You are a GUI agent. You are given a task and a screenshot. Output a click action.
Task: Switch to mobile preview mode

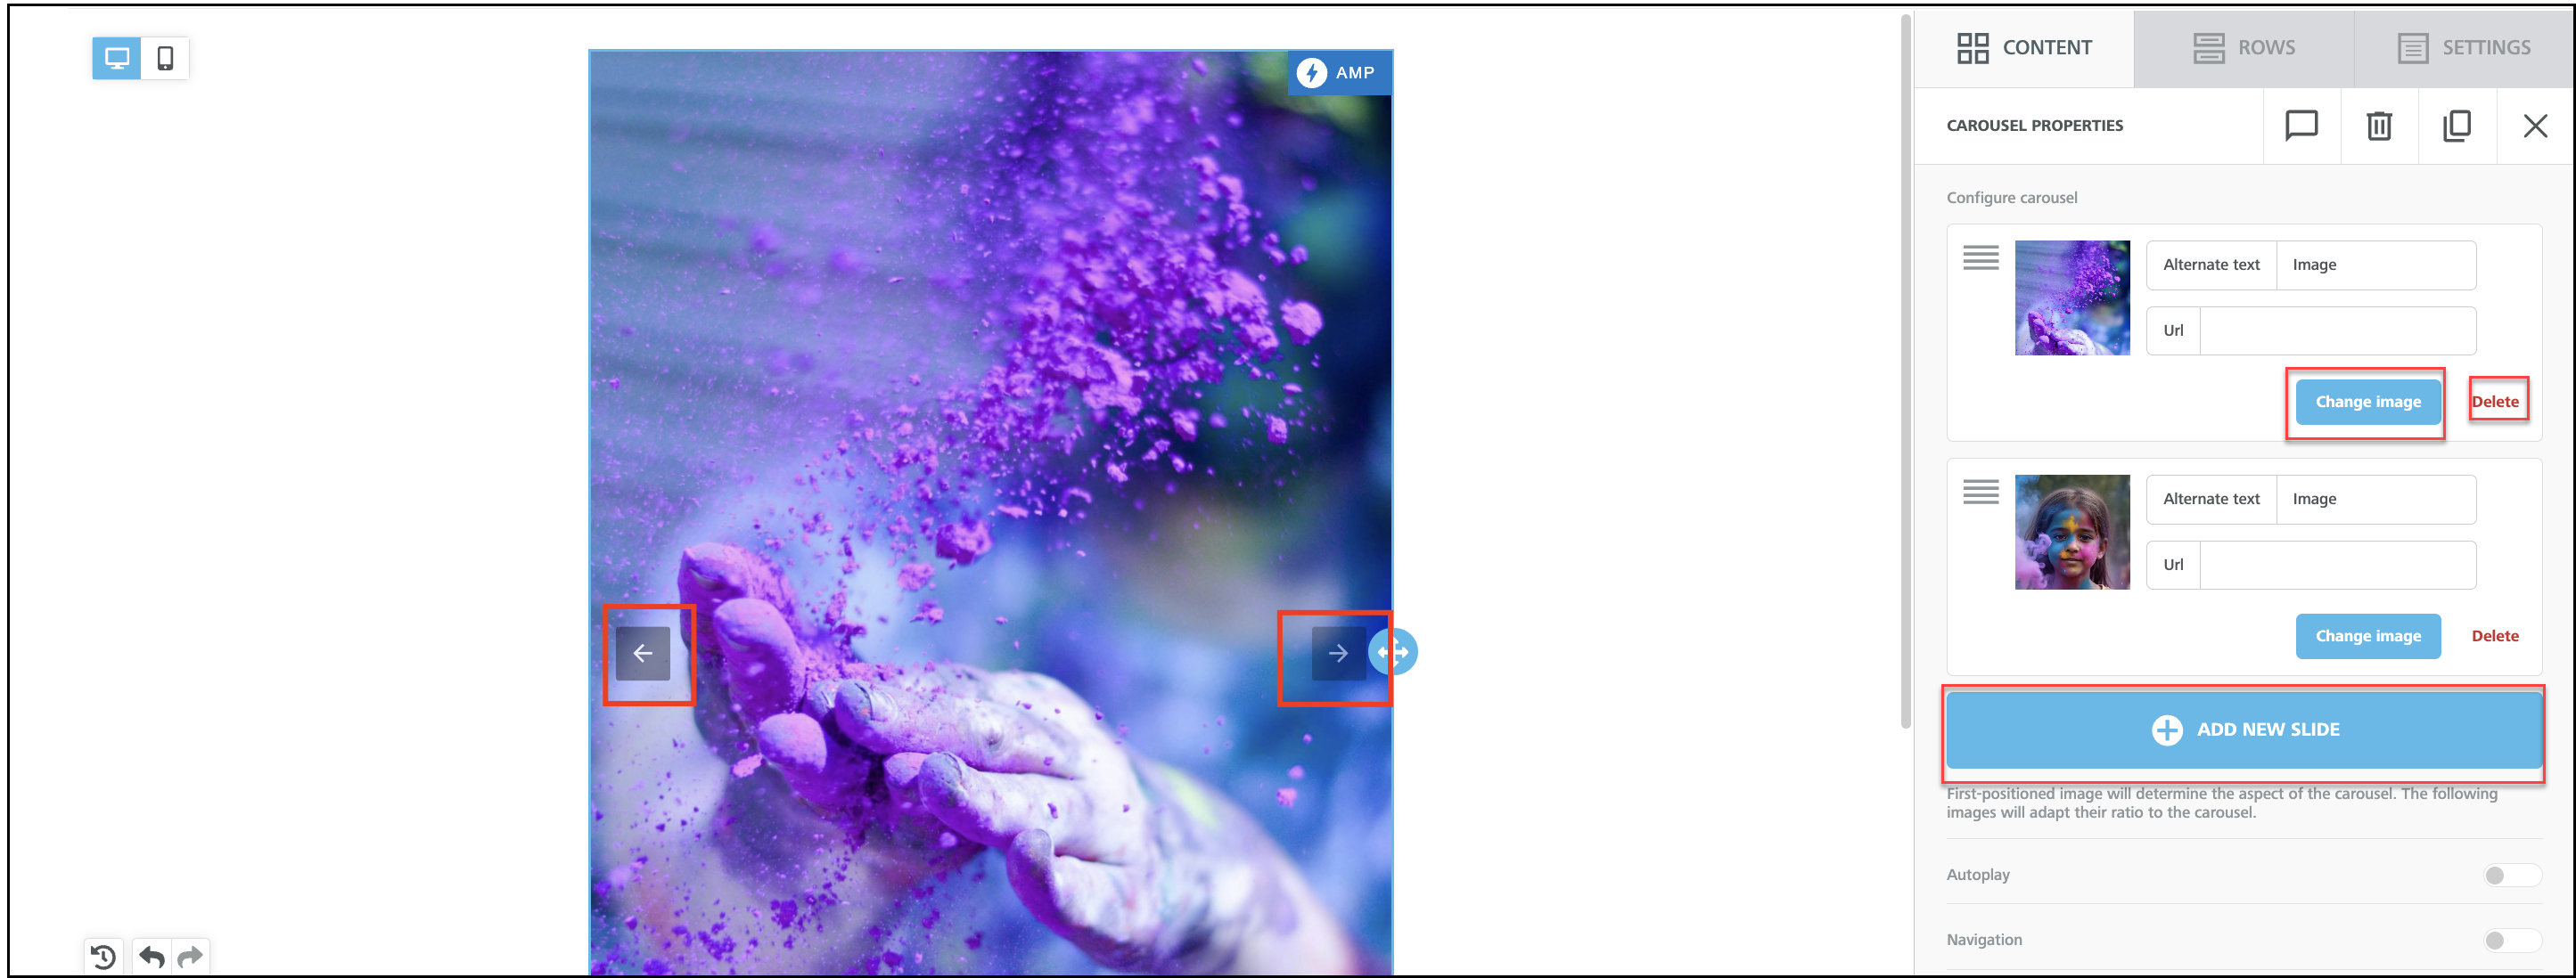[165, 58]
